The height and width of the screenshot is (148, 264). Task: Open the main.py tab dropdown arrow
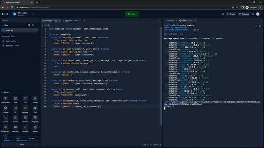(x=53, y=21)
